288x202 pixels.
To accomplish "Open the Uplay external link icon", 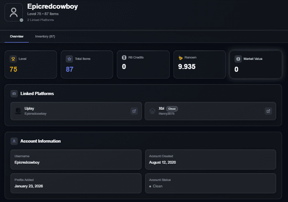I will point(134,111).
